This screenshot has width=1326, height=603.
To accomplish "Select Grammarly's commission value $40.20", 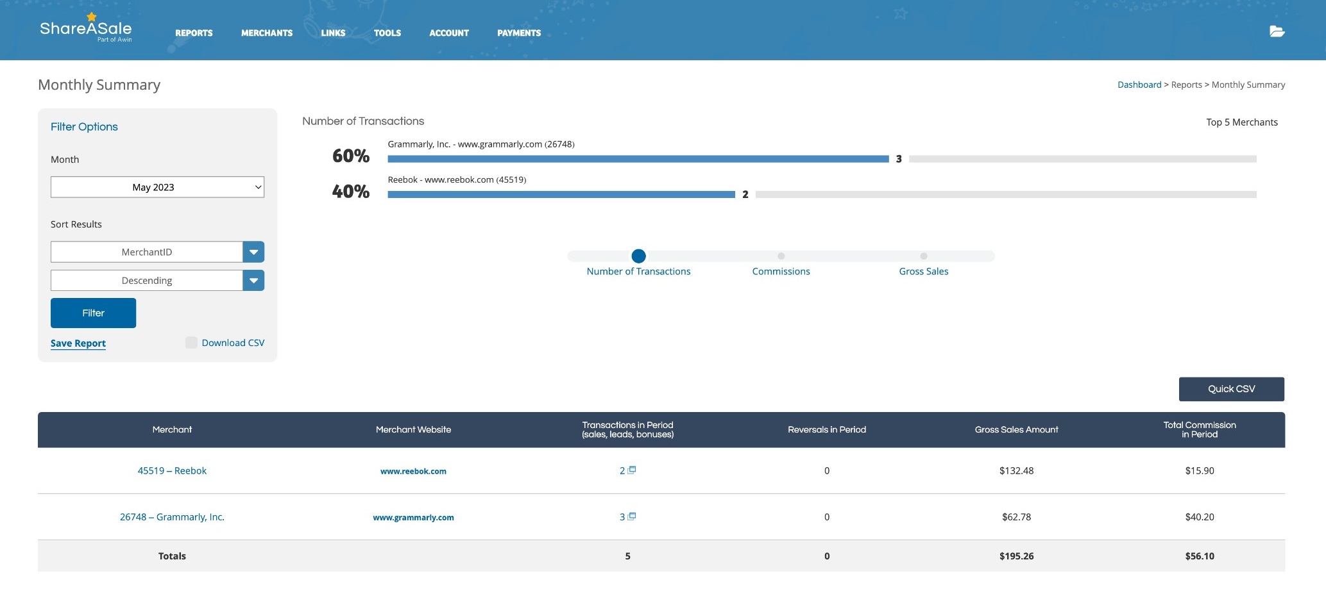I will pos(1200,516).
